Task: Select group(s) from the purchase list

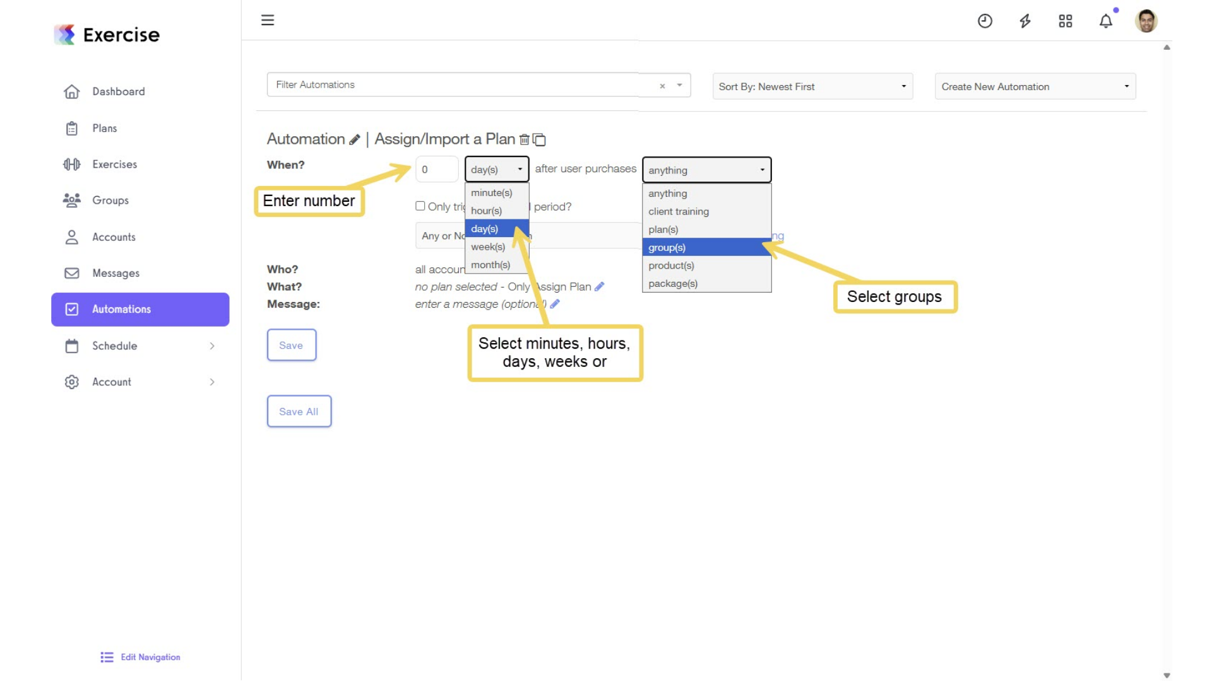Action: click(706, 248)
